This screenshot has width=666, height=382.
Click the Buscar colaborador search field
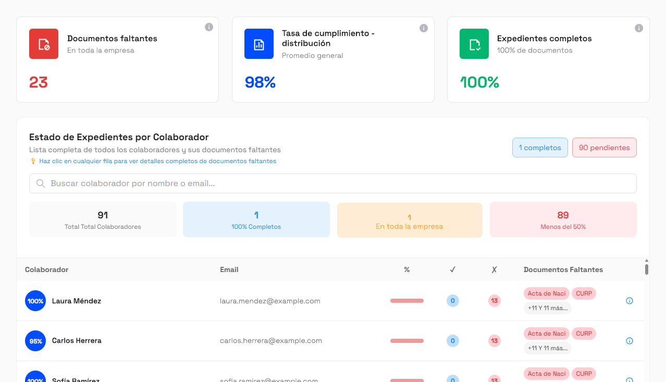(x=333, y=183)
